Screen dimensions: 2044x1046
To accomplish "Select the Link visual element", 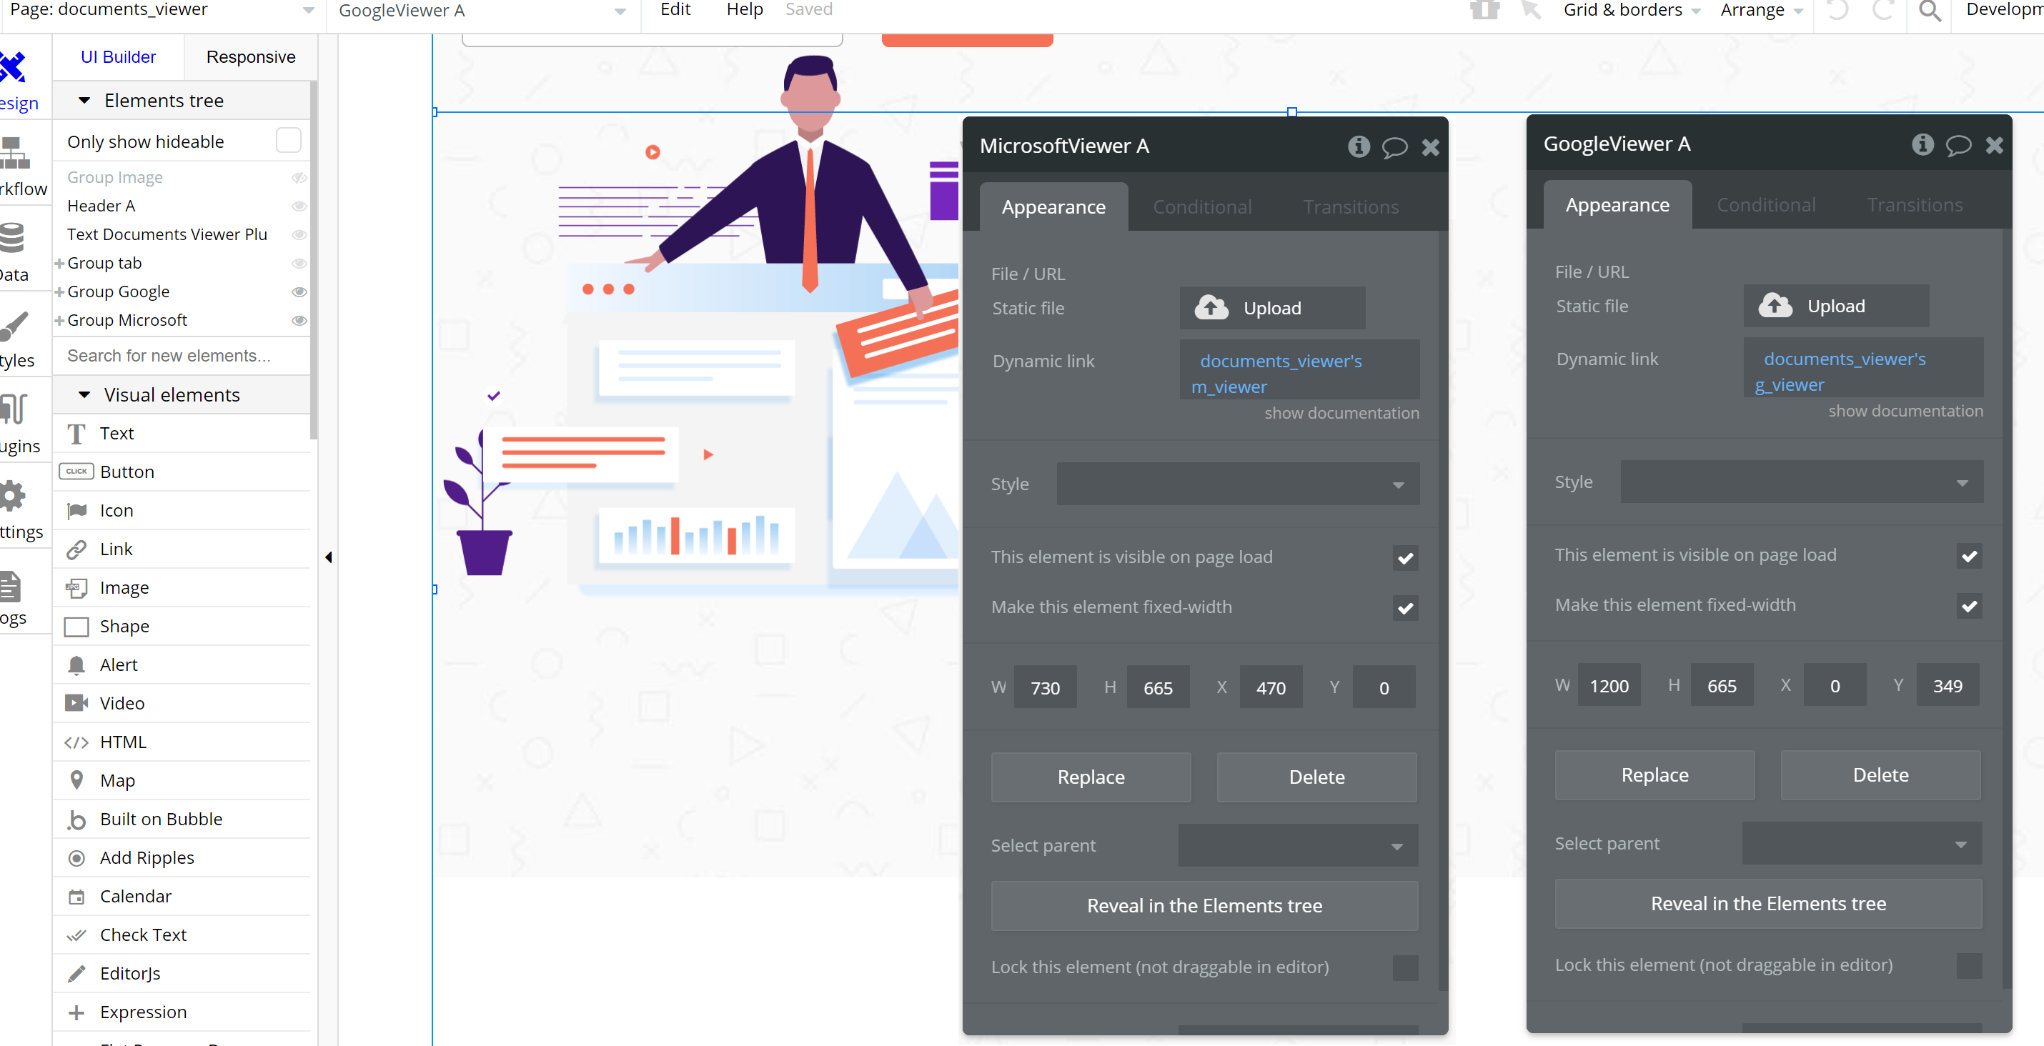I will coord(182,549).
